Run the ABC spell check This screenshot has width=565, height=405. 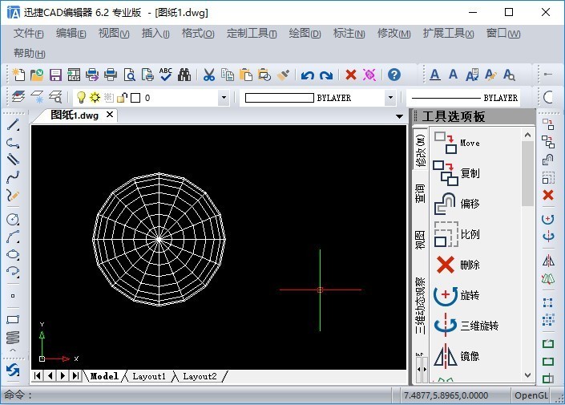point(166,75)
